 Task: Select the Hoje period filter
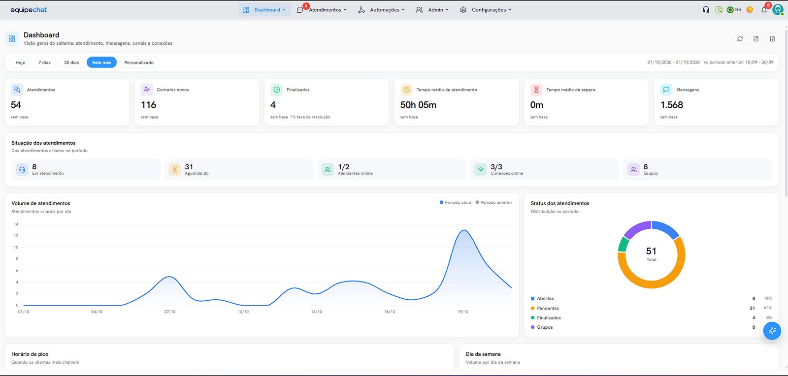tap(20, 63)
